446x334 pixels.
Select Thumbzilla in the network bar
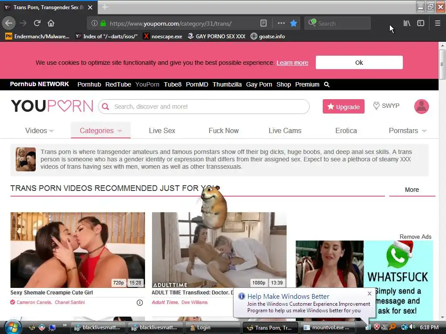(x=227, y=84)
